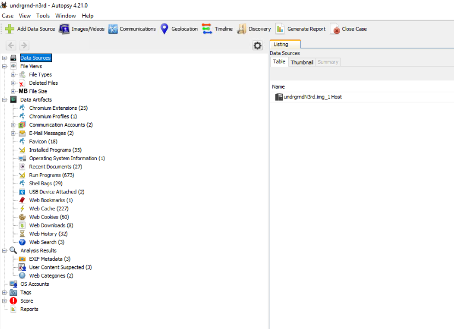Collapse the File Views node
The height and width of the screenshot is (329, 454).
[x=4, y=66]
